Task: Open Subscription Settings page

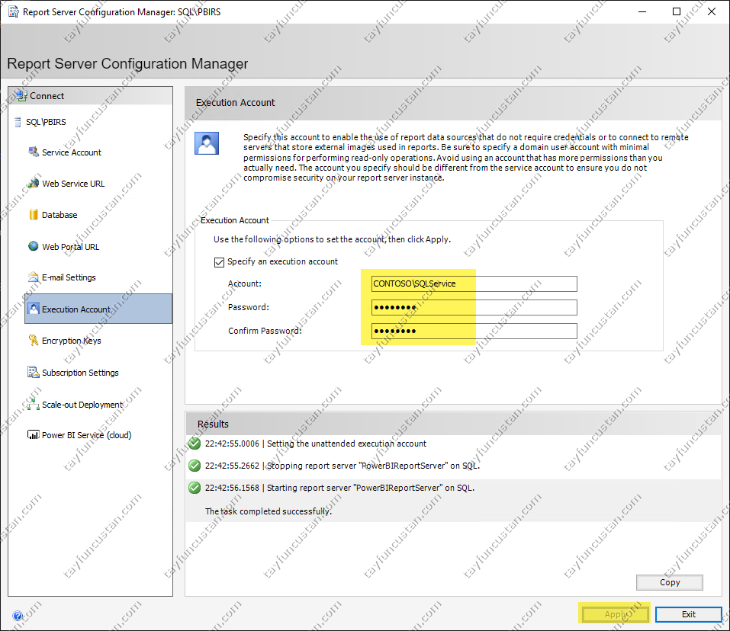Action: (80, 373)
